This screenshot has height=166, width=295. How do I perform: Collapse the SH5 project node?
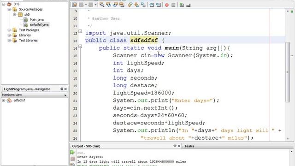(4, 4)
